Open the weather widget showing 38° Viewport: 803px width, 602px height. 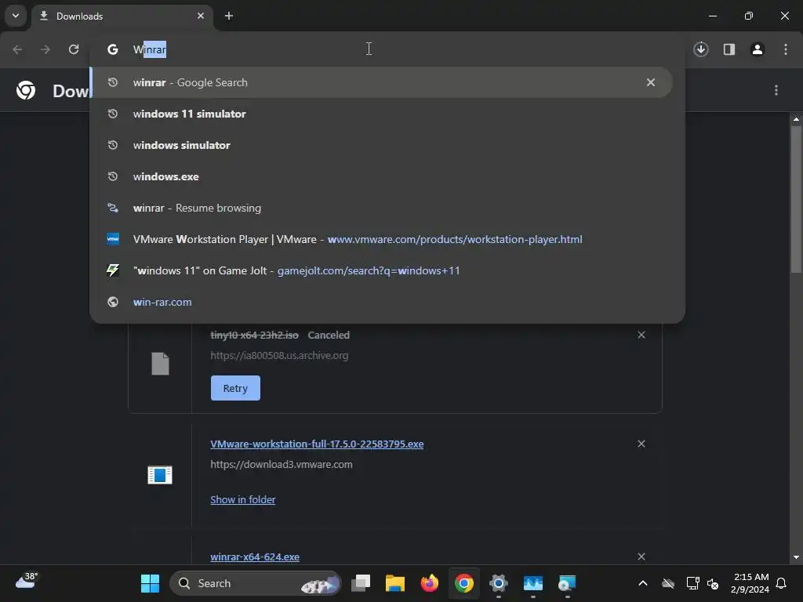(26, 581)
